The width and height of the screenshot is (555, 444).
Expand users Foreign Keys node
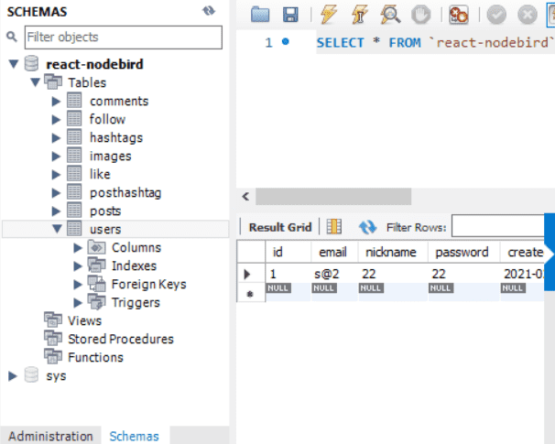[x=78, y=284]
